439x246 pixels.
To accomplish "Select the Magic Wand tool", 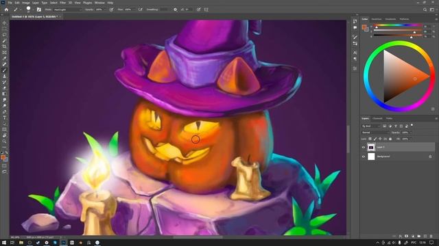I will coord(4,41).
